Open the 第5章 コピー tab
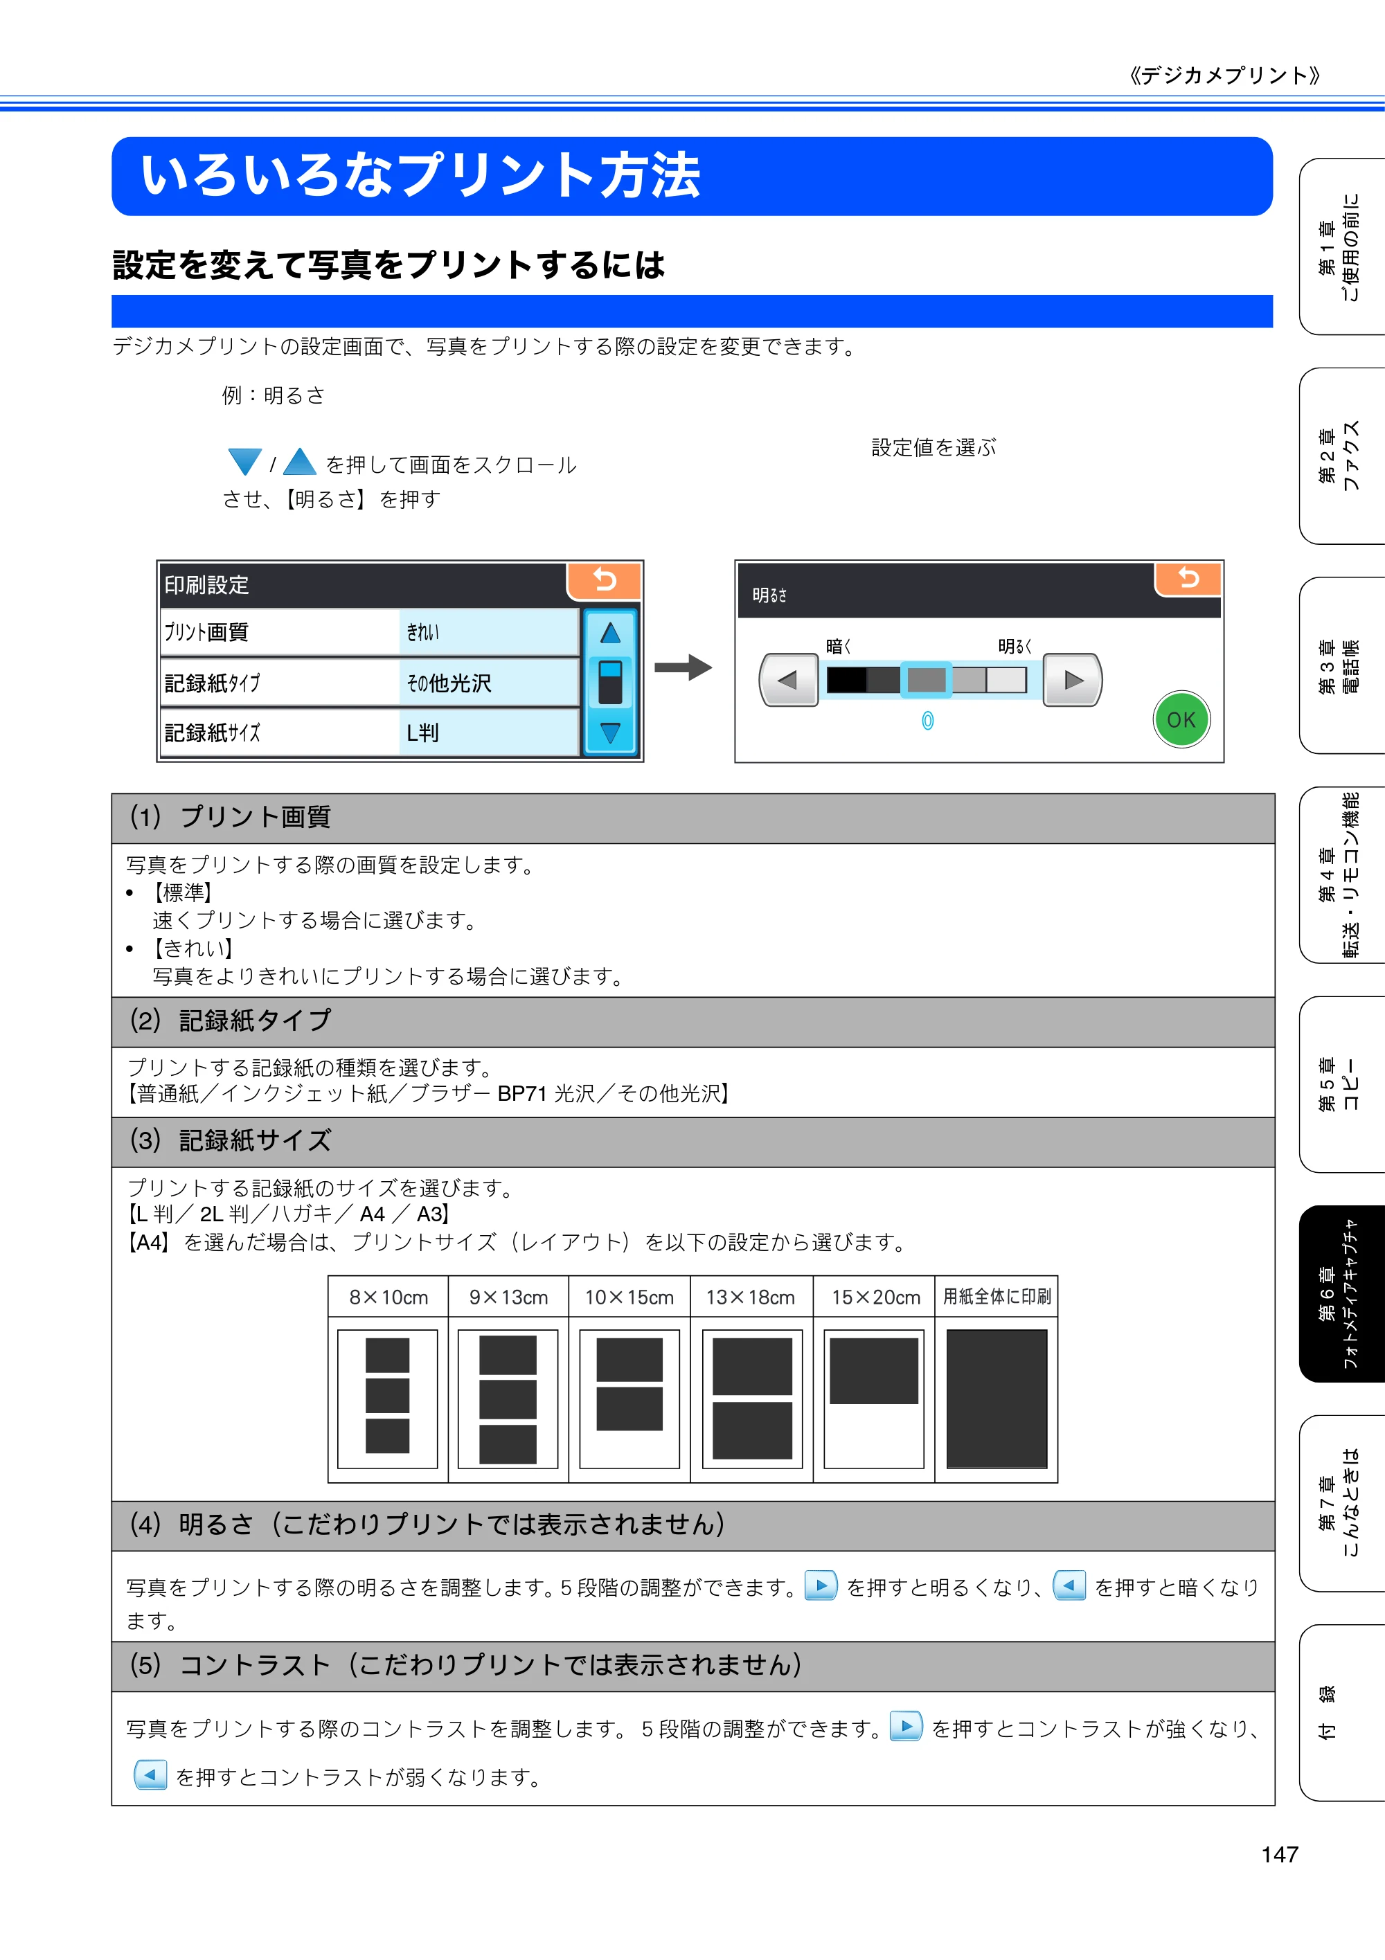This screenshot has height=1960, width=1385. [x=1341, y=1084]
